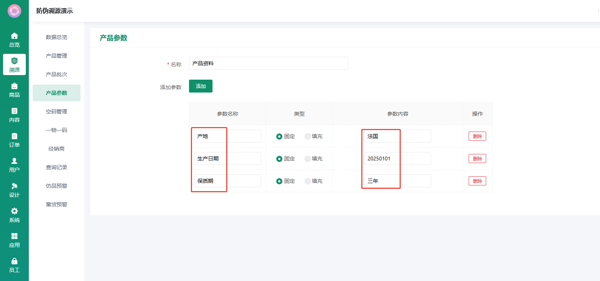Viewport: 600px width, 281px height.
Task: Select 固定 radio for 保质期 row
Action: click(279, 181)
